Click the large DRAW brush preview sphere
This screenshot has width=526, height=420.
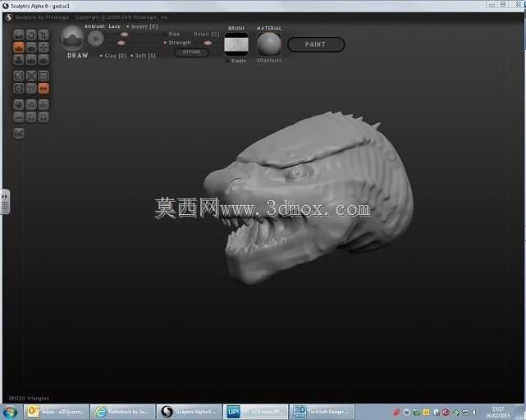pyautogui.click(x=72, y=38)
